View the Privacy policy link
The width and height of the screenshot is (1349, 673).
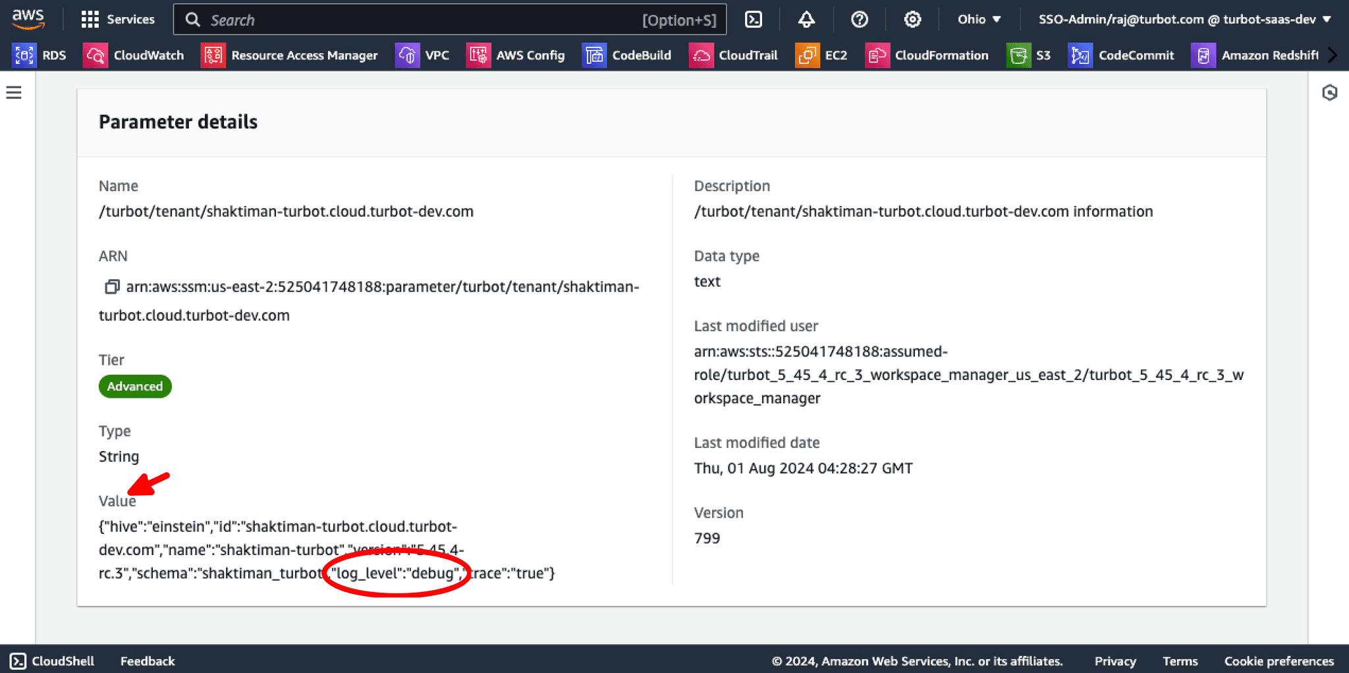(1115, 660)
